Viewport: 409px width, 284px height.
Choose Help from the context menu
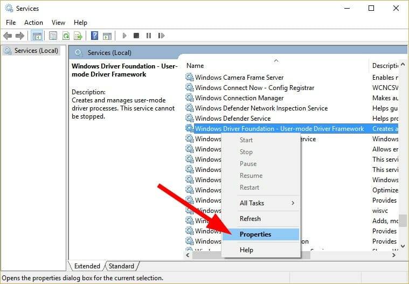click(x=261, y=250)
